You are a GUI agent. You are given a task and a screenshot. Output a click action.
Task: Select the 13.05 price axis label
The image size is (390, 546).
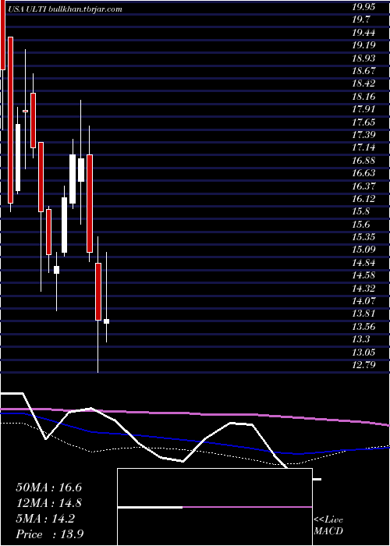coord(363,353)
